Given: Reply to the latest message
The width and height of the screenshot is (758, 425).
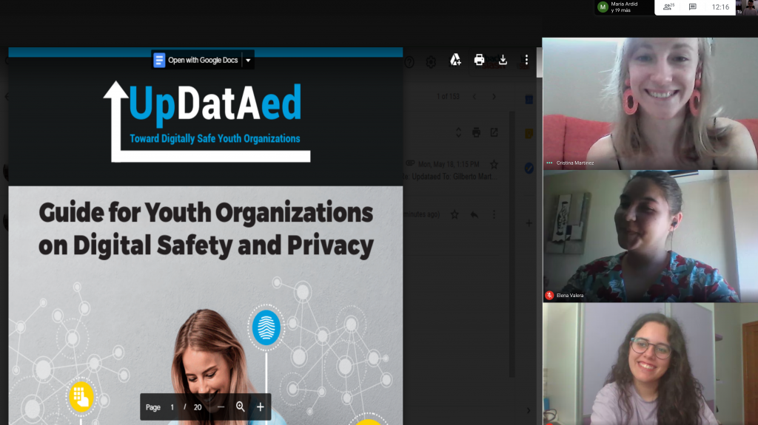Looking at the screenshot, I should click(x=474, y=214).
